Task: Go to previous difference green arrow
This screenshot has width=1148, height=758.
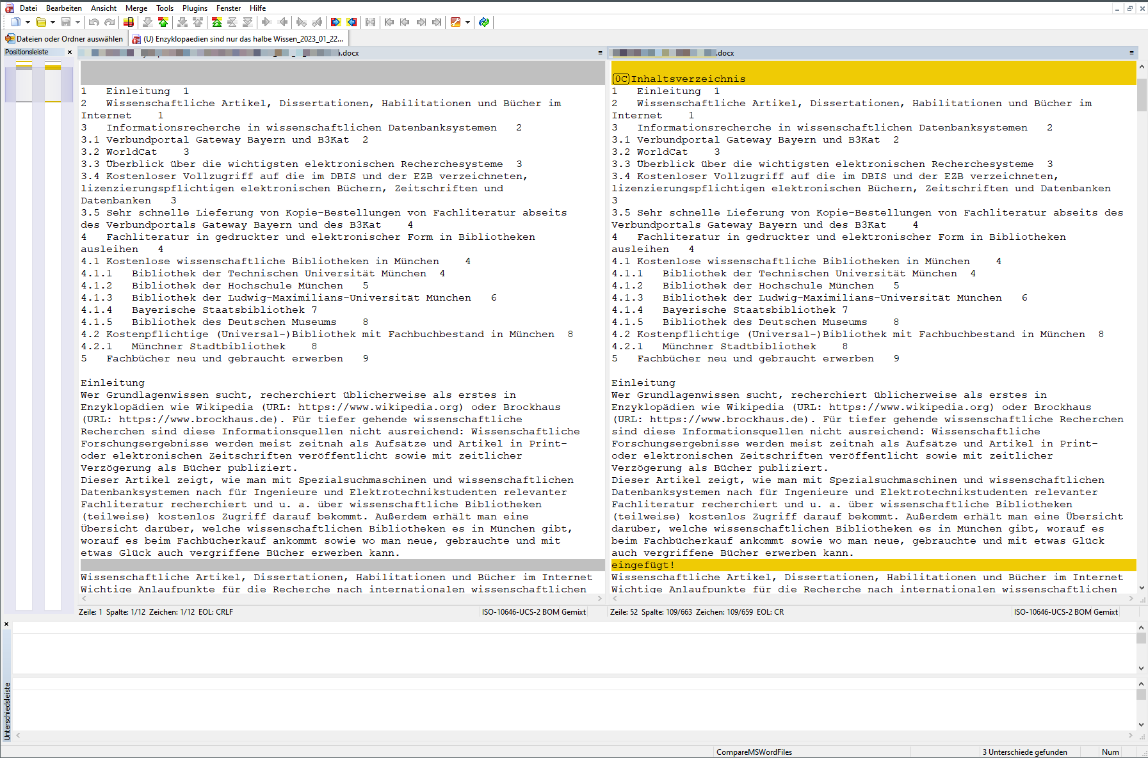Action: point(163,22)
